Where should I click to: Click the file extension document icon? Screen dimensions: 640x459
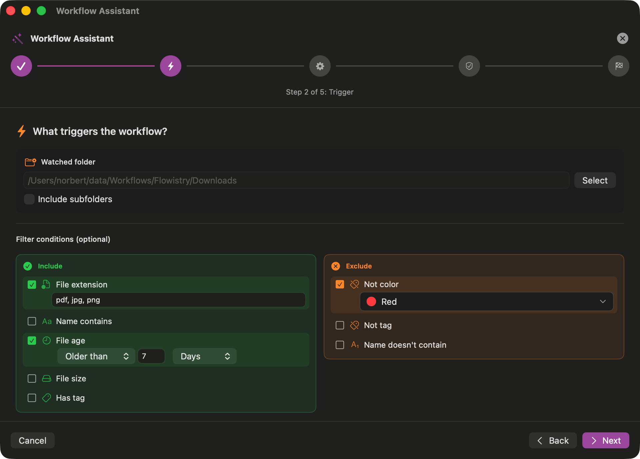pos(46,284)
